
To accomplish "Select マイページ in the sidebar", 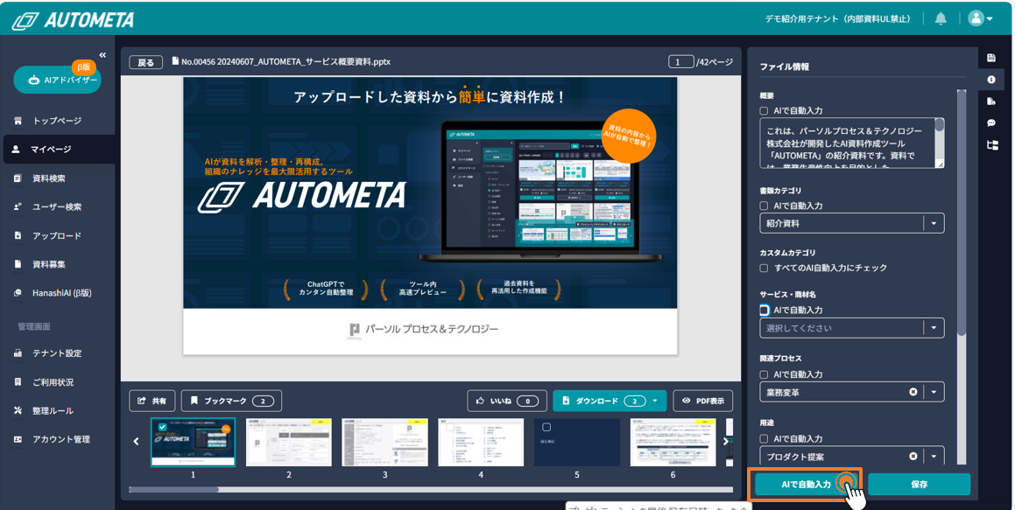I will point(59,150).
